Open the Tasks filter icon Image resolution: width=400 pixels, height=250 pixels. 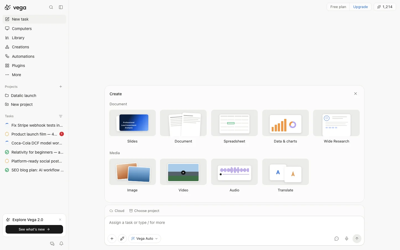click(61, 116)
